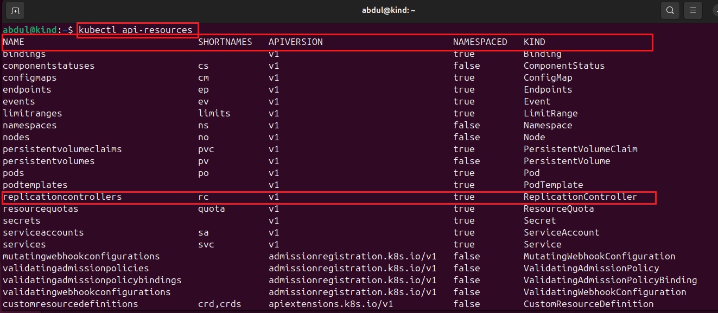Click the kubectl api-resources command text
Image resolution: width=718 pixels, height=313 pixels.
(135, 30)
